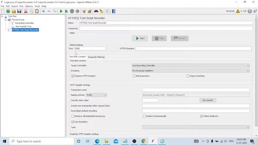Screen dimensions: 258x145
Task: Click the vertical scrollbar of recorder panel
Action: tap(256, 72)
